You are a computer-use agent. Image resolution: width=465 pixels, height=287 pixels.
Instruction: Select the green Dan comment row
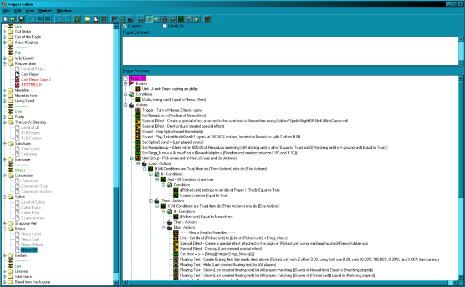[x=18, y=112]
